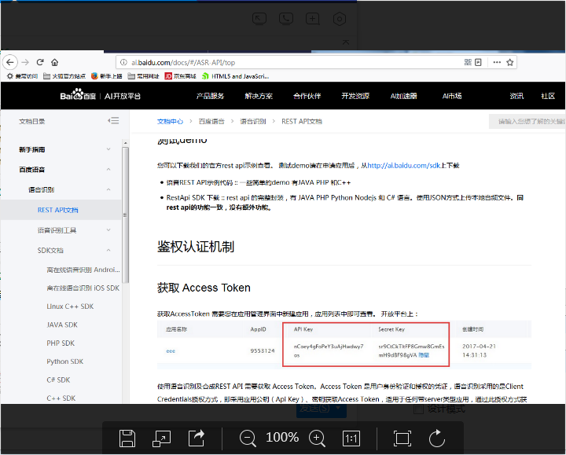Click the open-in-new-window icon in viewer toolbar
566x455 pixels.
161,439
